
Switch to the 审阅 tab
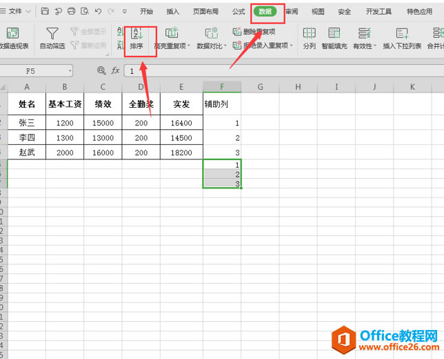click(292, 12)
